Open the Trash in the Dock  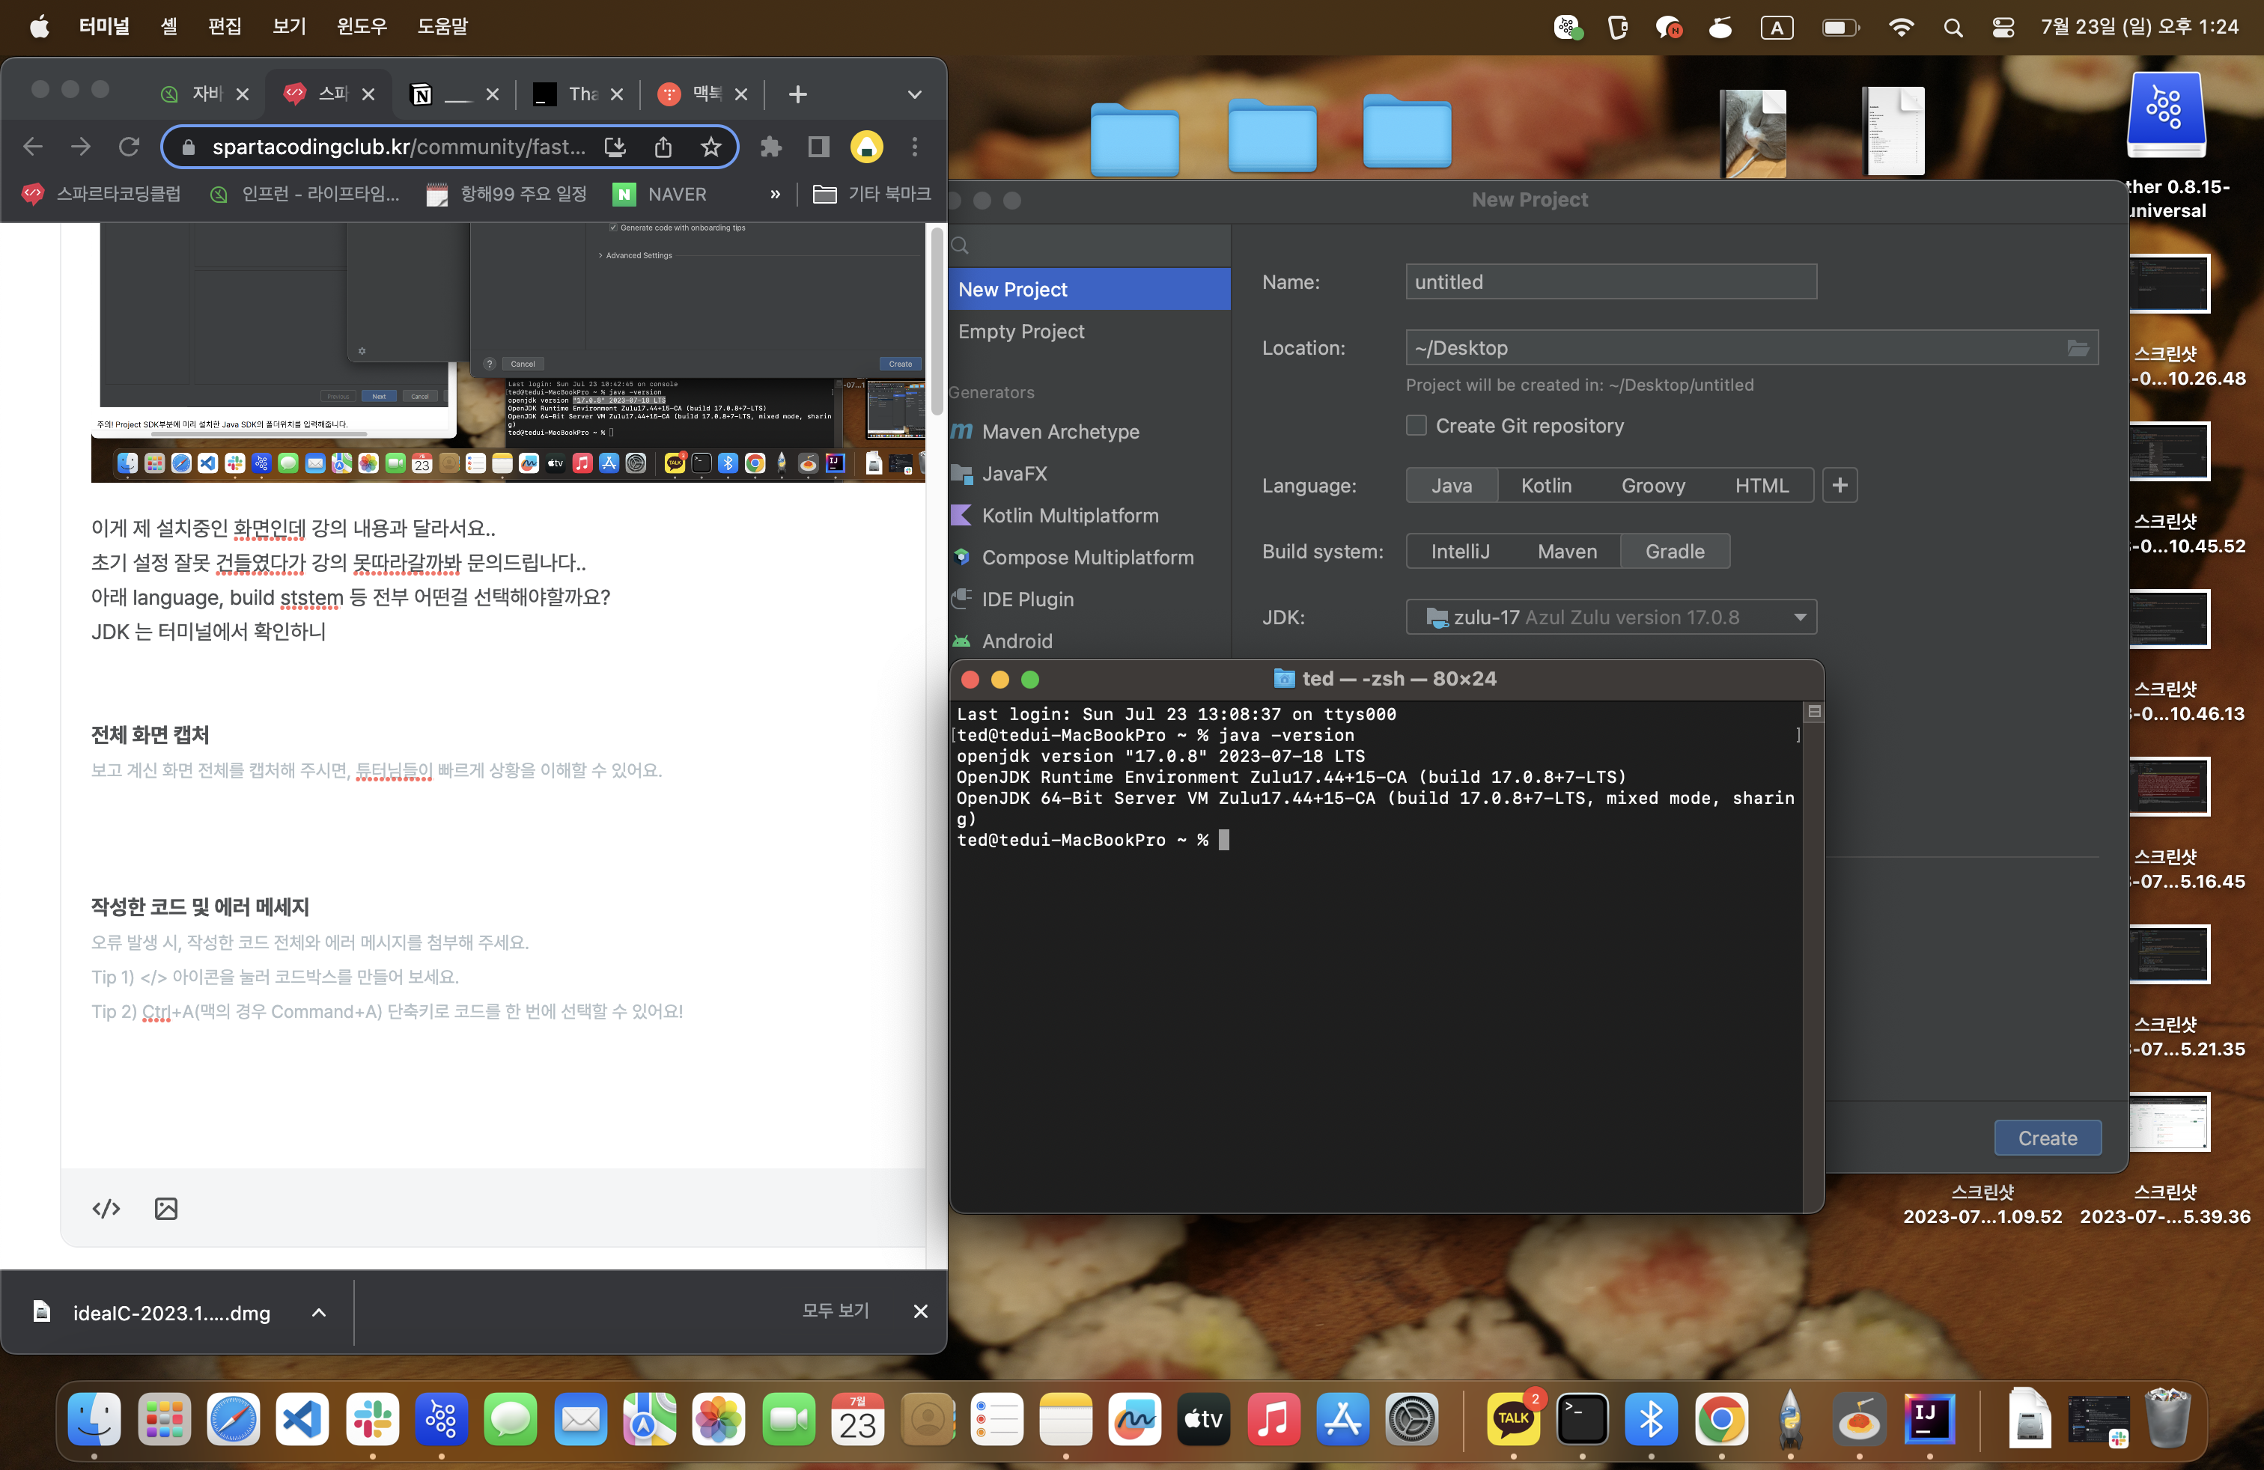point(2168,1418)
